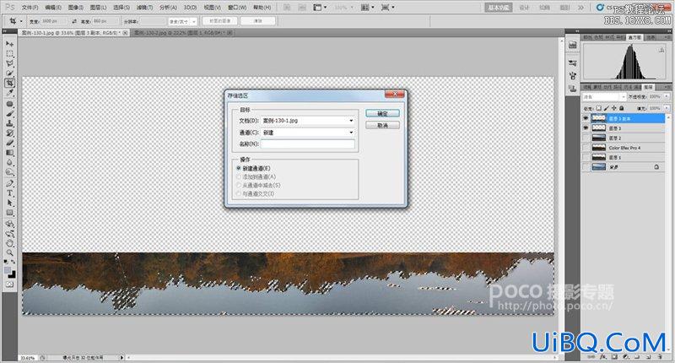Image resolution: width=675 pixels, height=363 pixels.
Task: Select the Quick Selection tool
Action: pyautogui.click(x=9, y=73)
